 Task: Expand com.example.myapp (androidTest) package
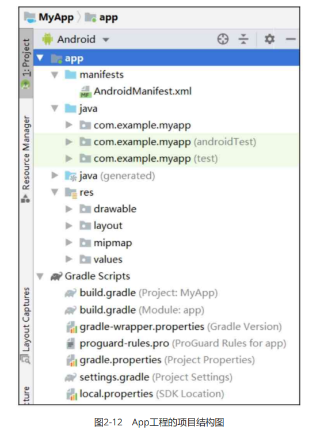tap(69, 142)
